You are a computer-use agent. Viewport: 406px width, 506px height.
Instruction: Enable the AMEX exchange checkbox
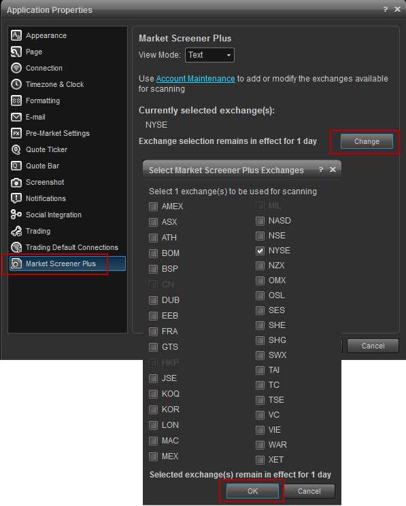pyautogui.click(x=153, y=206)
